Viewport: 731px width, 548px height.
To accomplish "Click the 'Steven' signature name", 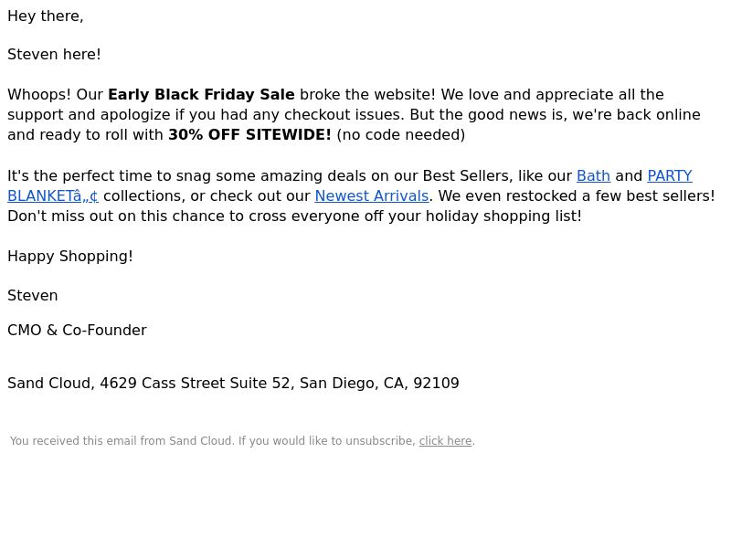I will pyautogui.click(x=33, y=296).
